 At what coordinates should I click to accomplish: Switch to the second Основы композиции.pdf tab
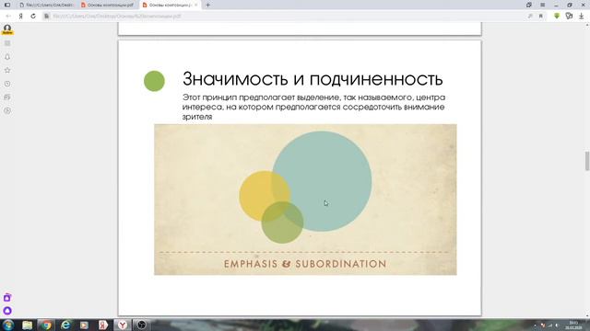(x=108, y=5)
